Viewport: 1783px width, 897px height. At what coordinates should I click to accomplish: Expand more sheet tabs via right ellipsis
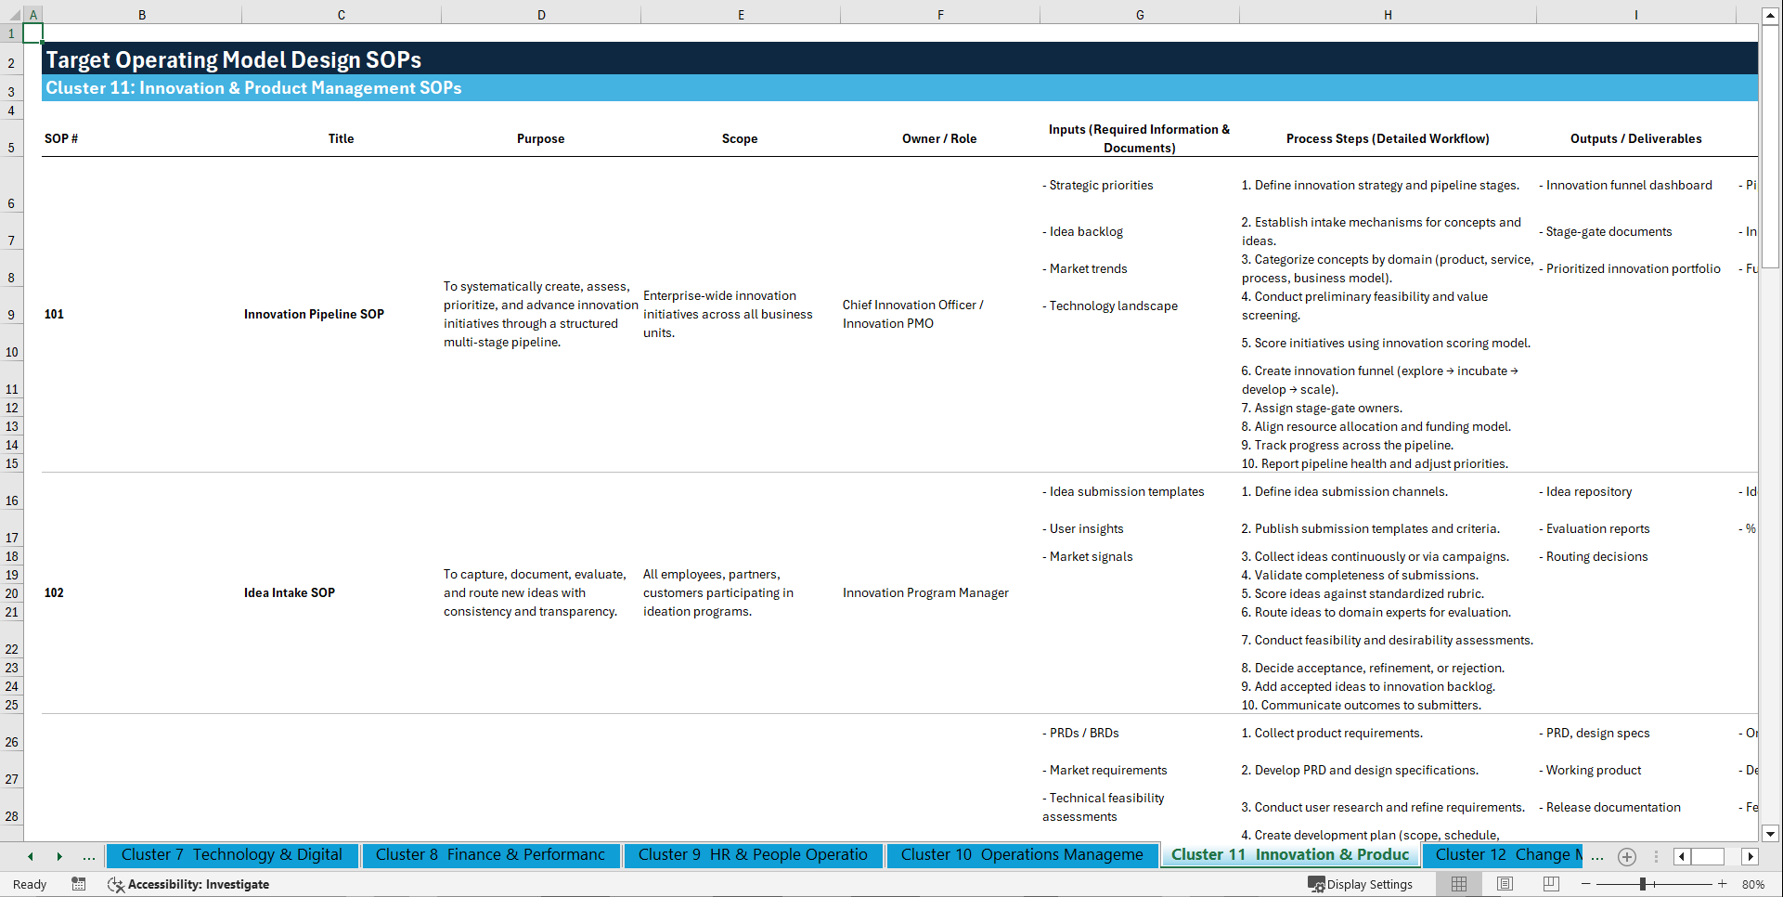(1597, 856)
